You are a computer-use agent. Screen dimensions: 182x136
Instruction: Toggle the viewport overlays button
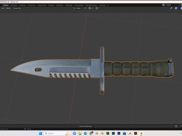coord(176,8)
